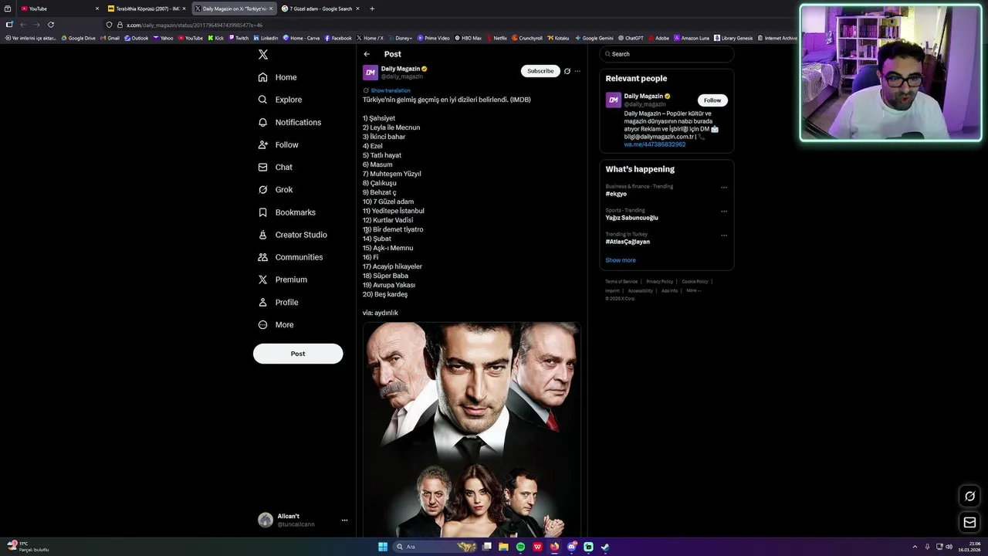Open the Google Gemini bookmark
The width and height of the screenshot is (988, 556).
click(594, 38)
